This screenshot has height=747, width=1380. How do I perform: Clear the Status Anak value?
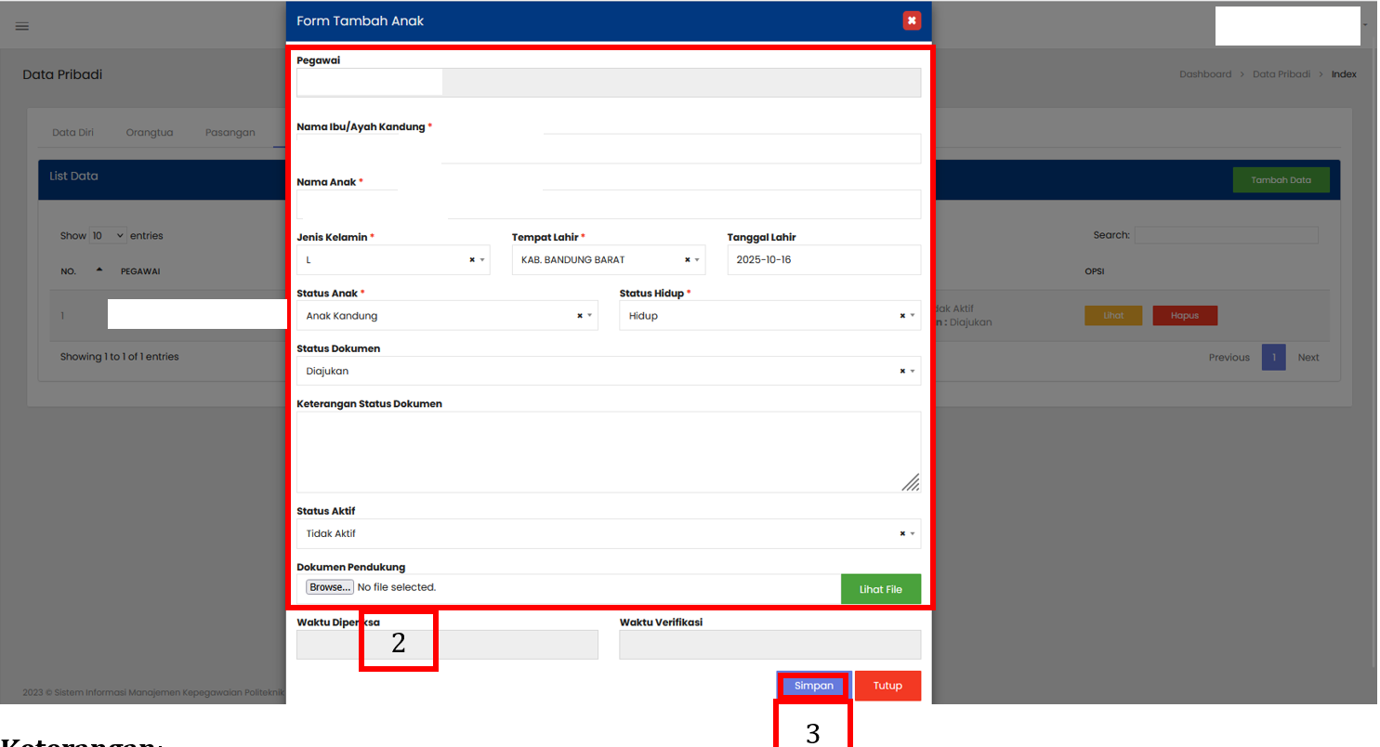580,316
